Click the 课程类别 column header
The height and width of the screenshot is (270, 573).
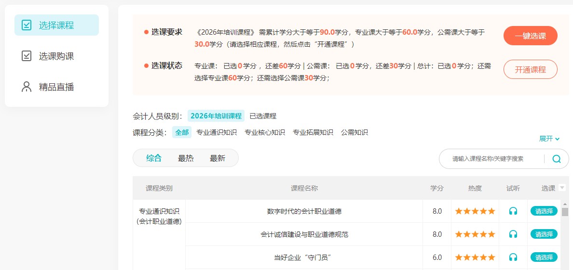(x=159, y=188)
